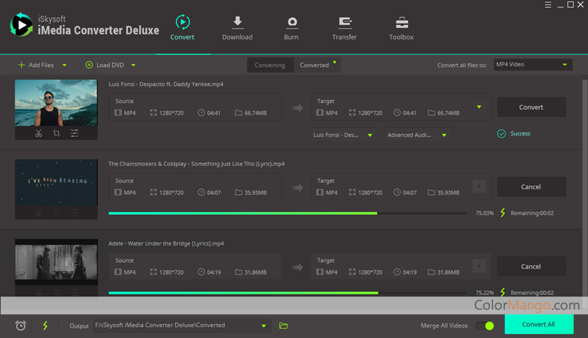Click the 'Convert all files to:' label
Screen dimensions: 588x338
(x=461, y=65)
